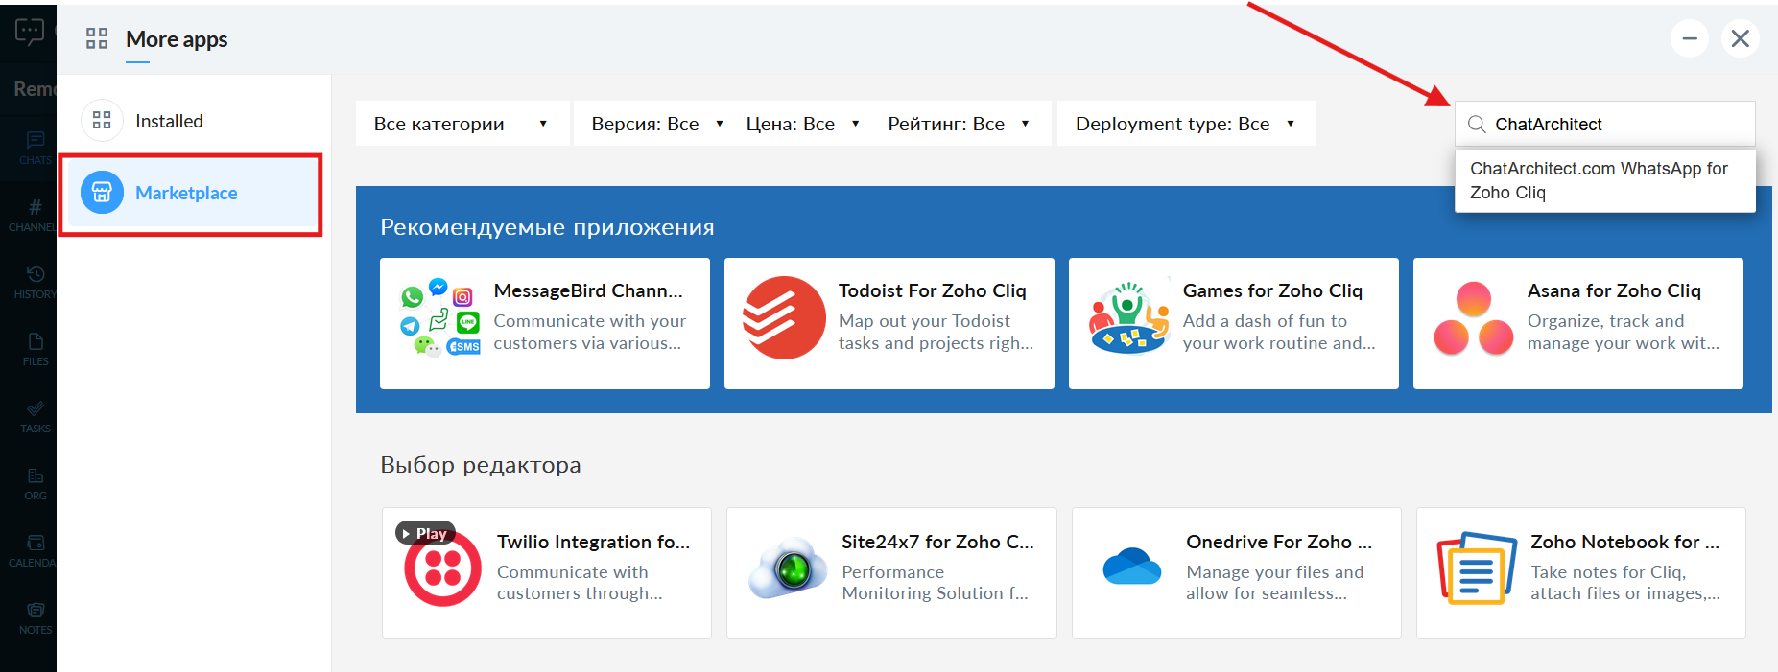Viewport: 1778px width, 672px height.
Task: Click the Games for Zoho Cliq icon
Action: [1128, 318]
